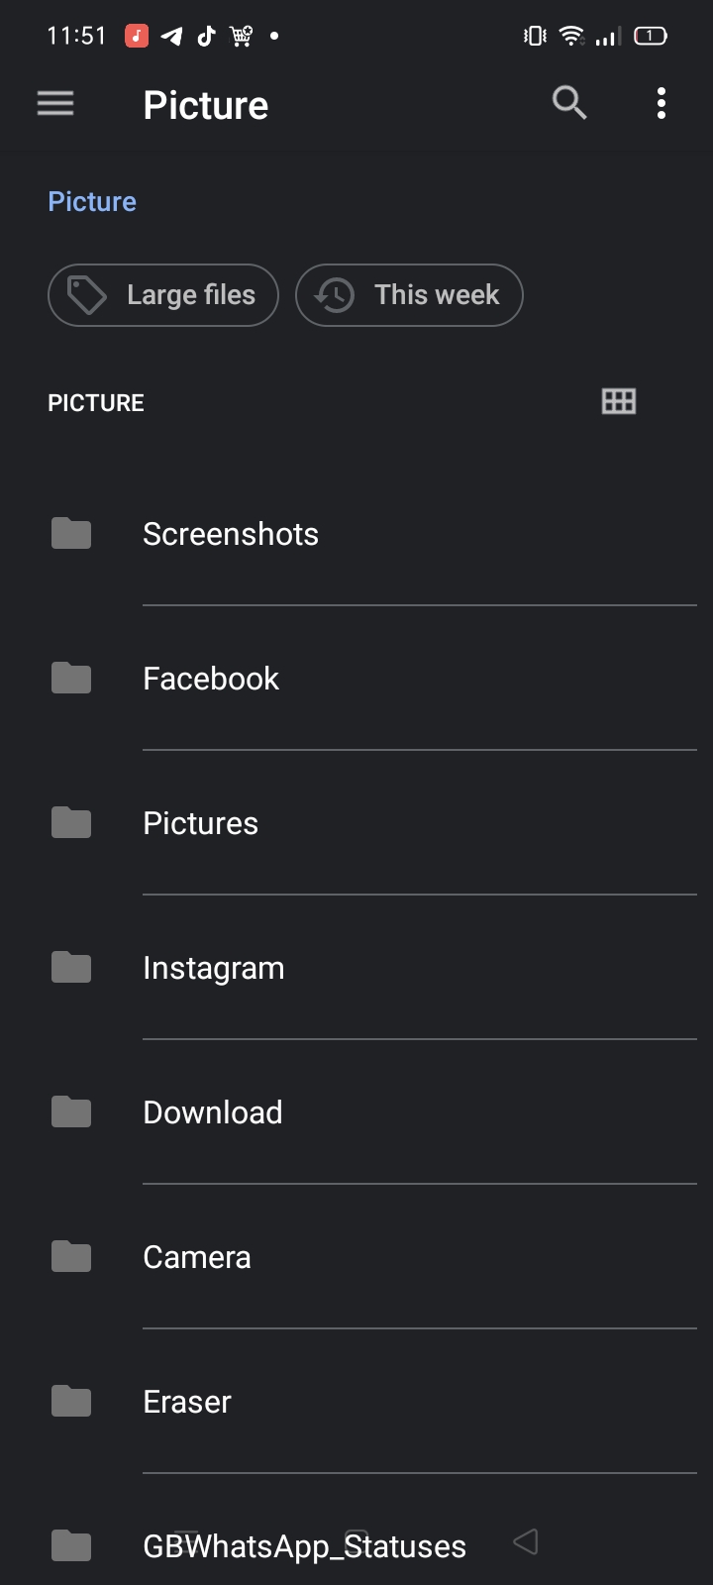Open the Eraser folder
Image resolution: width=713 pixels, height=1585 pixels.
[187, 1402]
